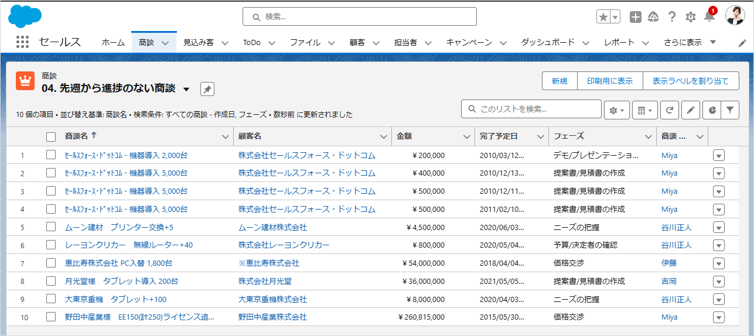The width and height of the screenshot is (754, 336).
Task: Click 表示ラベルを割り当て button
Action: 691,81
